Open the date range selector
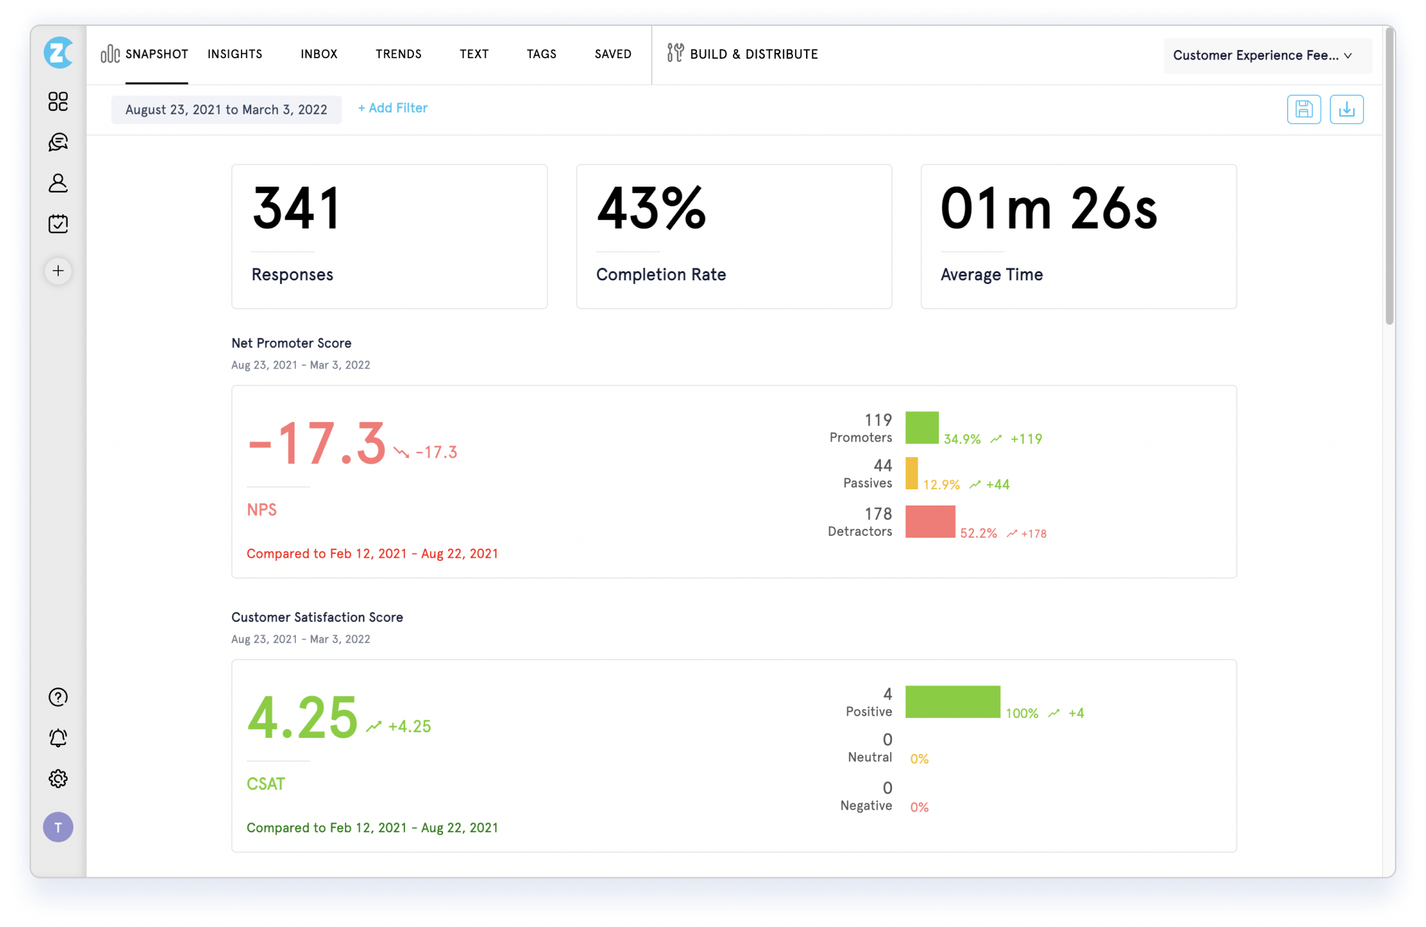Image resolution: width=1426 pixels, height=927 pixels. pos(226,109)
